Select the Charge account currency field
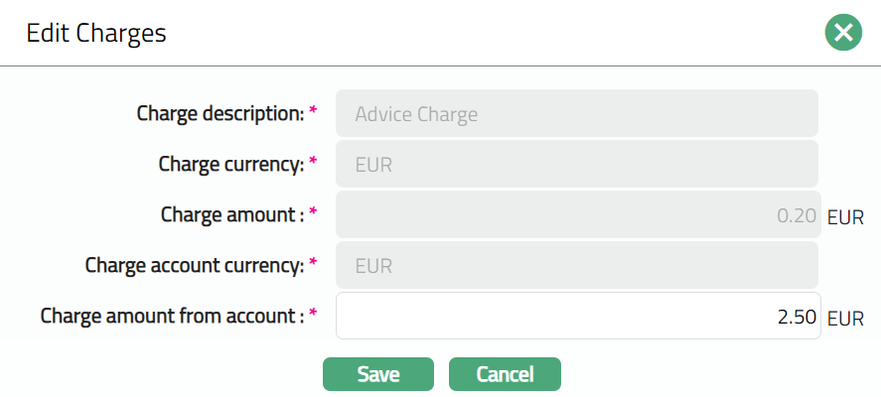 (x=576, y=266)
